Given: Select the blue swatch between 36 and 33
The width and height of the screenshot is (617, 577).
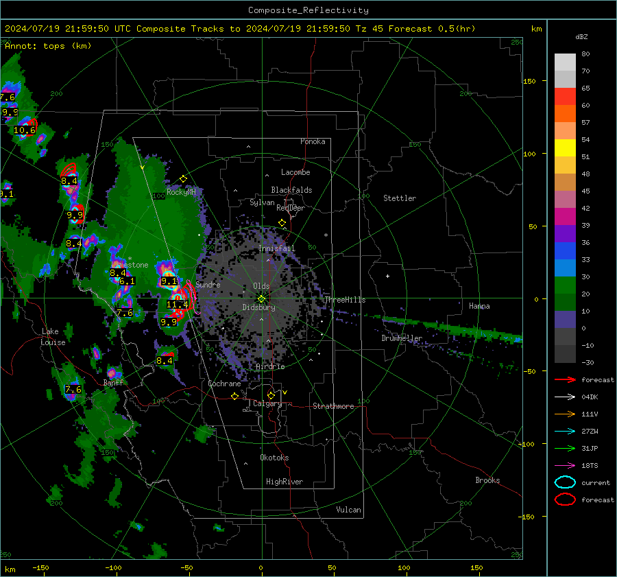Looking at the screenshot, I should point(565,251).
